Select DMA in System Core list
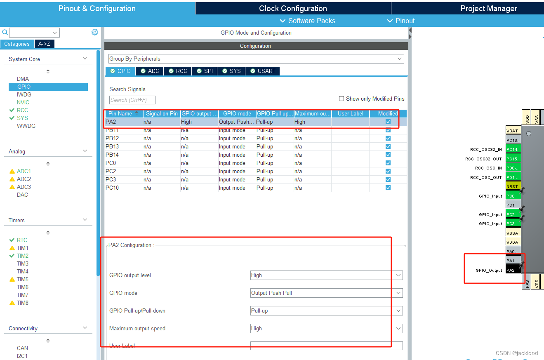The image size is (544, 360). pyautogui.click(x=23, y=79)
